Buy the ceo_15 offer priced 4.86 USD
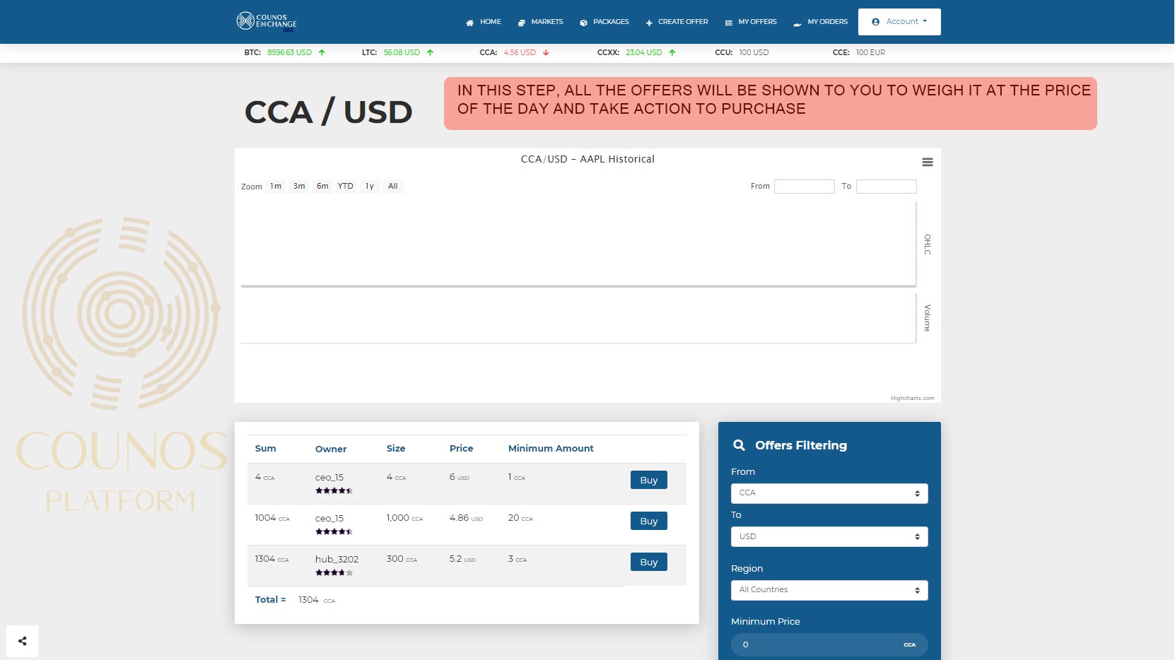1175x660 pixels. pyautogui.click(x=649, y=521)
